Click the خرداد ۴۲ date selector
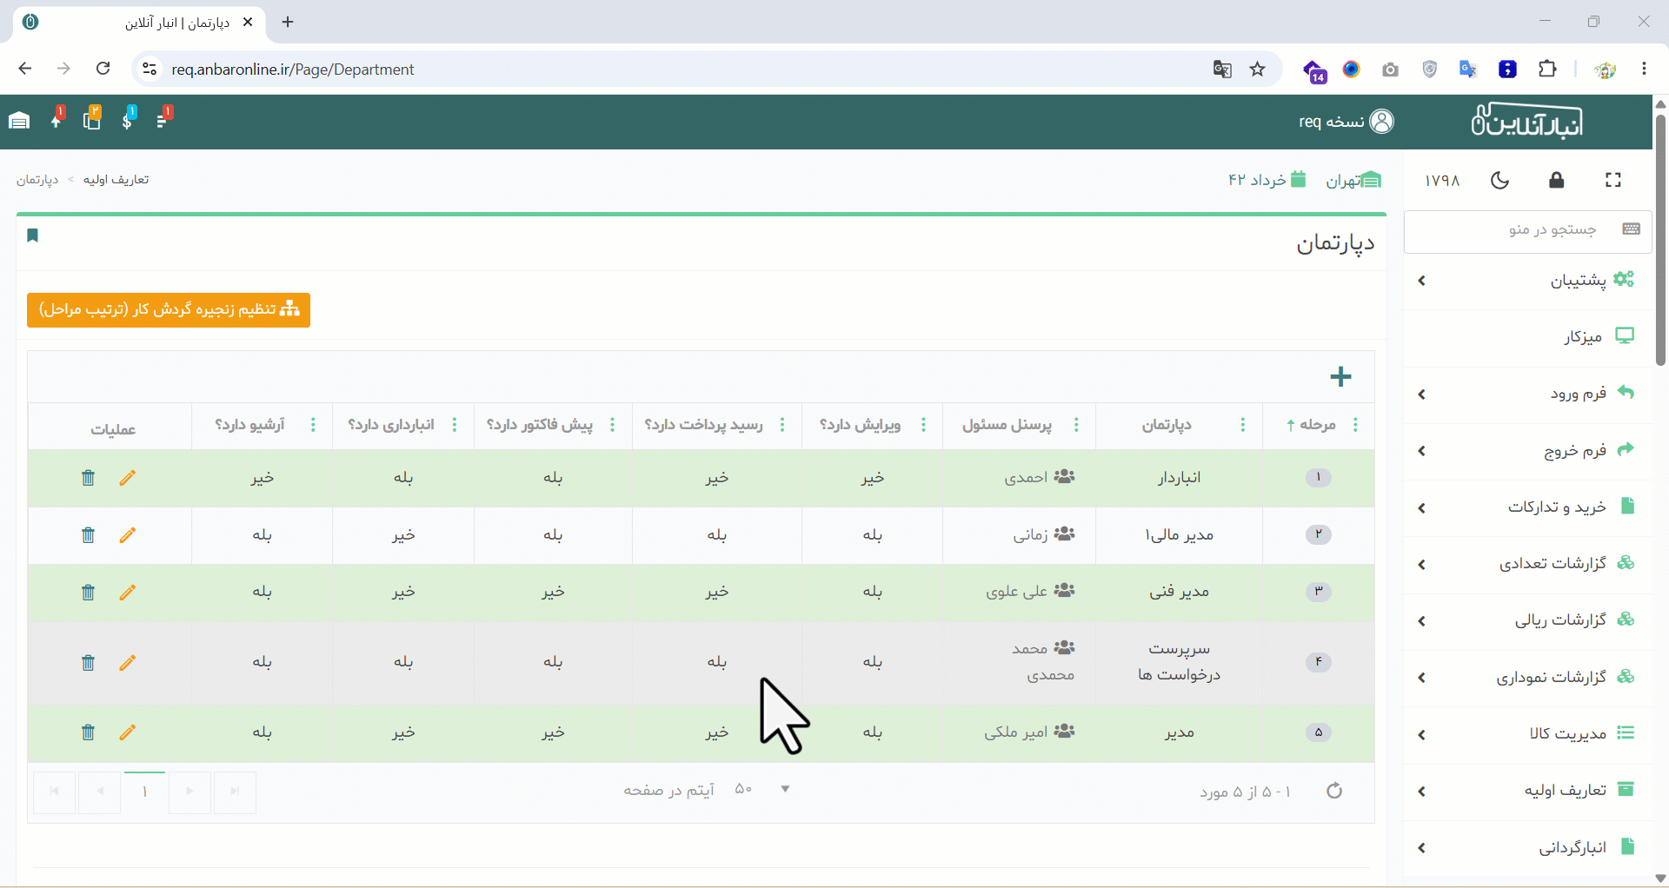 click(1267, 180)
